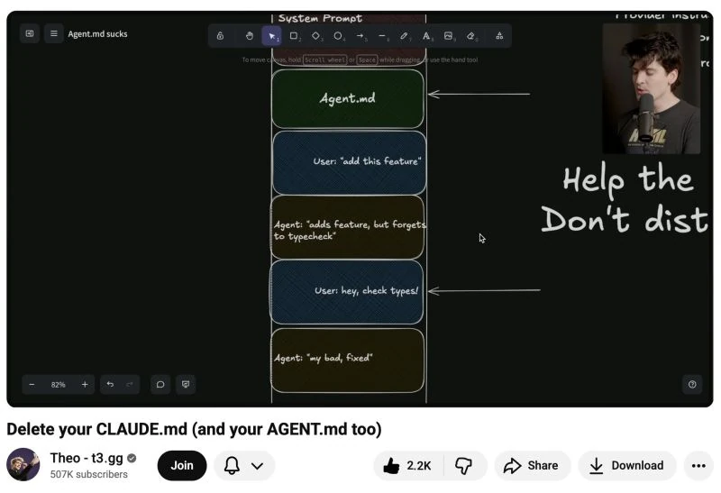Reset zoom by clicking 82%
The image size is (721, 493).
click(59, 385)
